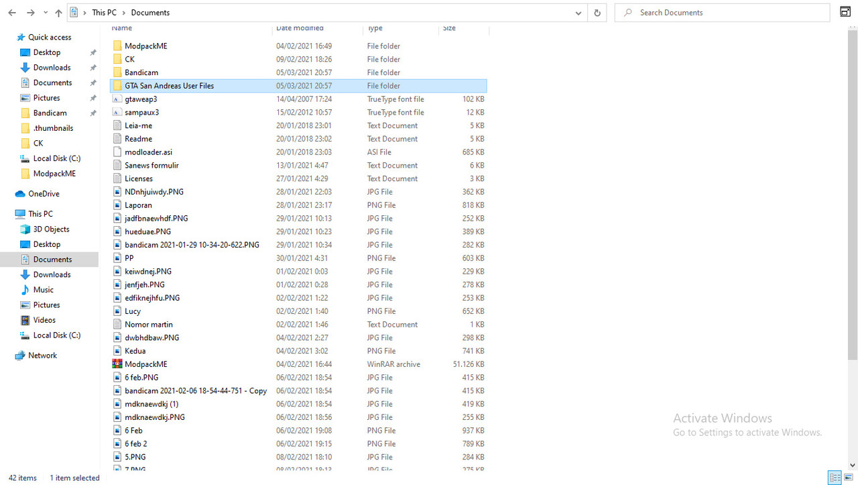The height and width of the screenshot is (485, 858).
Task: Open 3D Objects under This PC
Action: tap(51, 229)
